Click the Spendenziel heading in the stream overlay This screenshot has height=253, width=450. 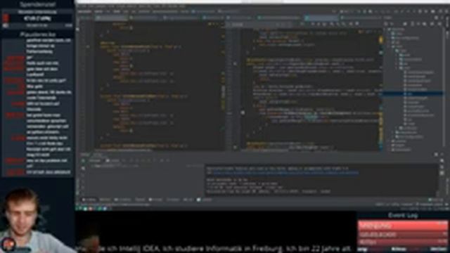tap(37, 4)
